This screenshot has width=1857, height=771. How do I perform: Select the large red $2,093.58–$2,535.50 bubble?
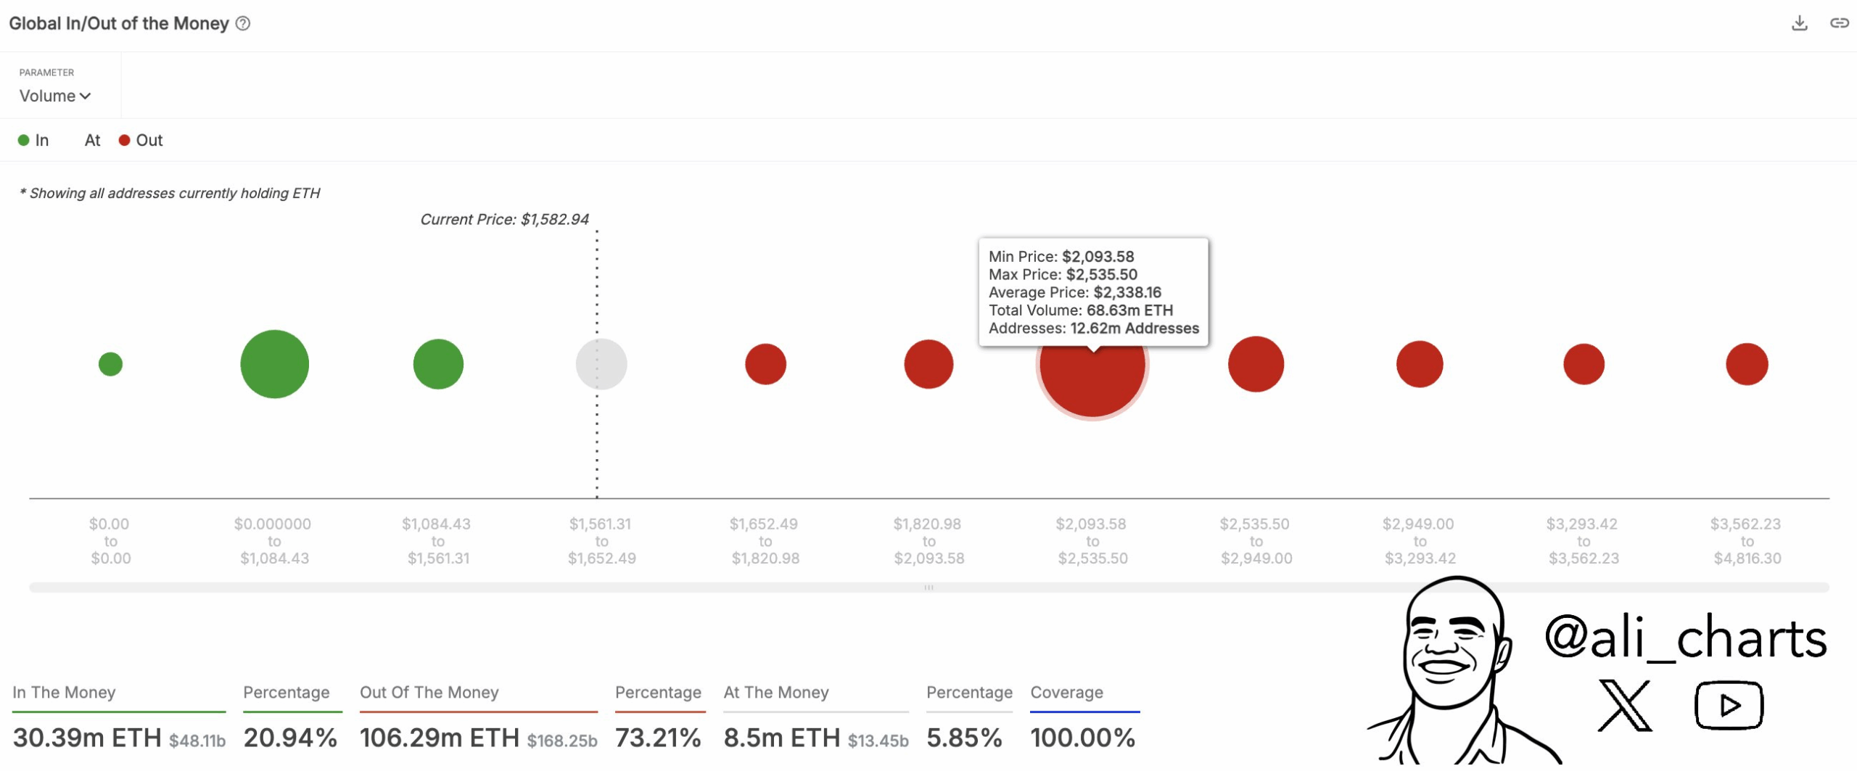tap(1092, 364)
